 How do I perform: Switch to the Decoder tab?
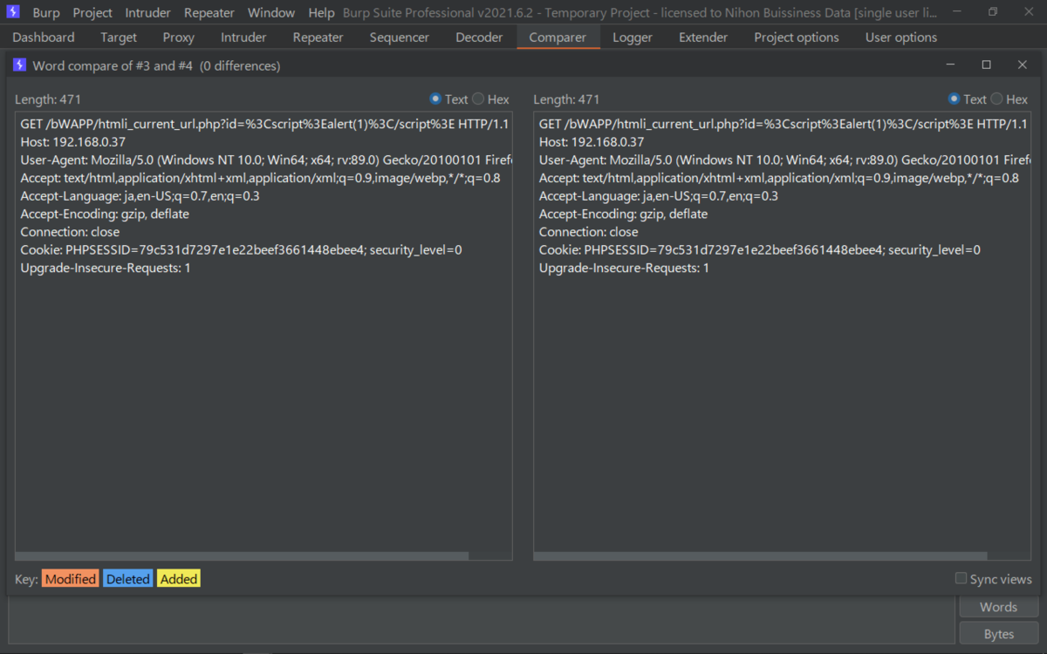pyautogui.click(x=479, y=37)
